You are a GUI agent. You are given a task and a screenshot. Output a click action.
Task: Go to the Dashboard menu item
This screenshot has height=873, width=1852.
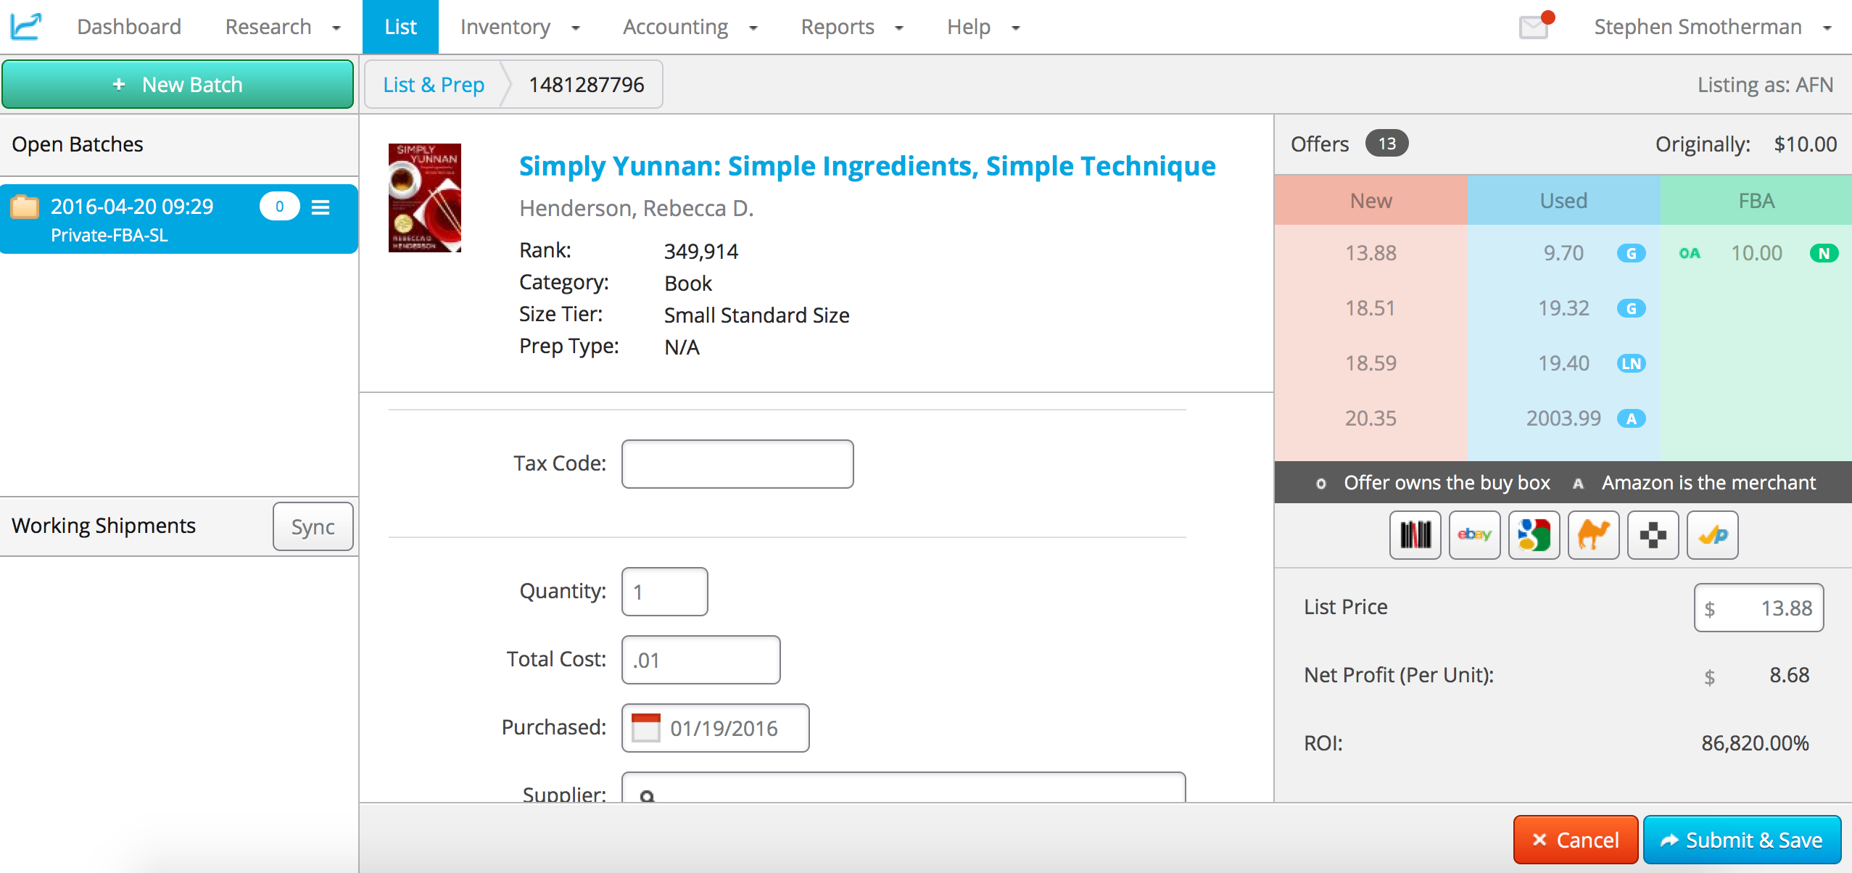coord(129,27)
